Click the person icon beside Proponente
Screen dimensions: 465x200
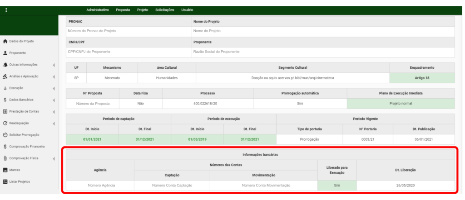5,53
